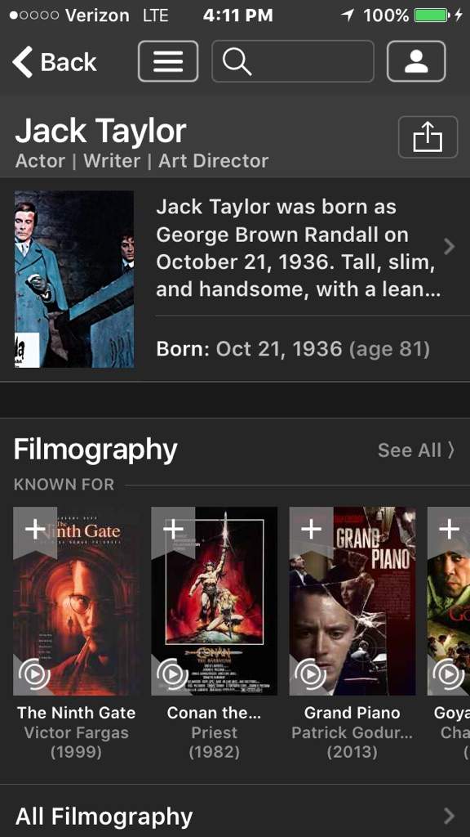Viewport: 470px width, 837px height.
Task: Open the Grand Piano title link
Action: tap(352, 713)
